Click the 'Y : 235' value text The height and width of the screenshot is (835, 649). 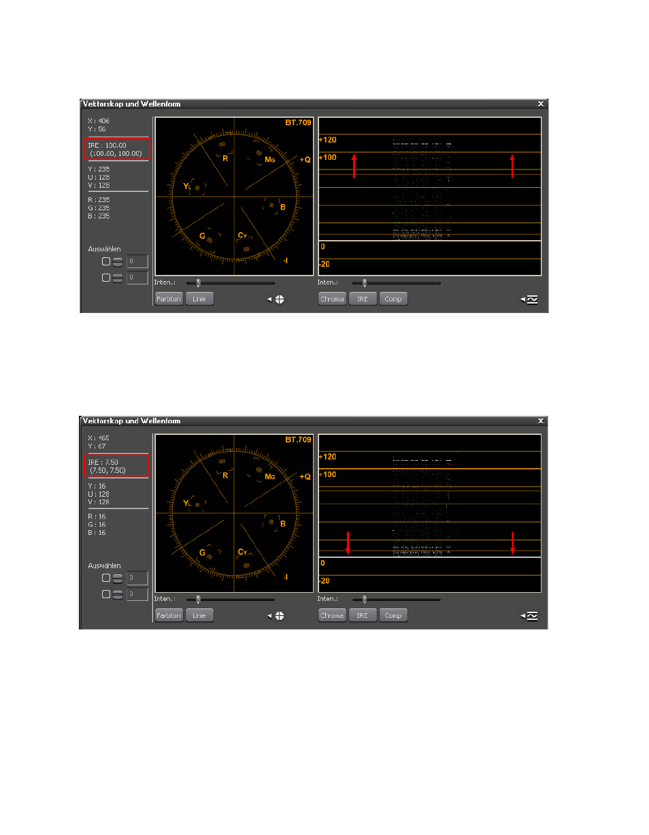(99, 170)
